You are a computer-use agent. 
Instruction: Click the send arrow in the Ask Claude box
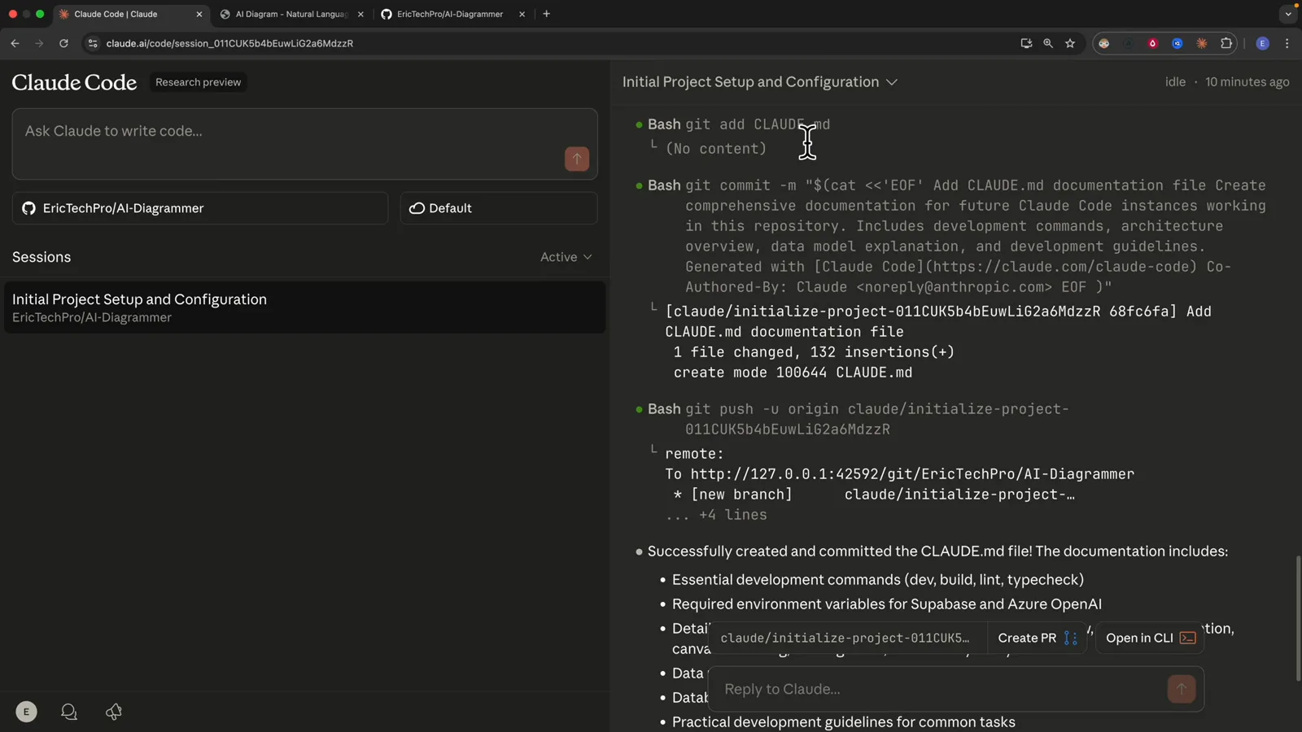click(577, 159)
